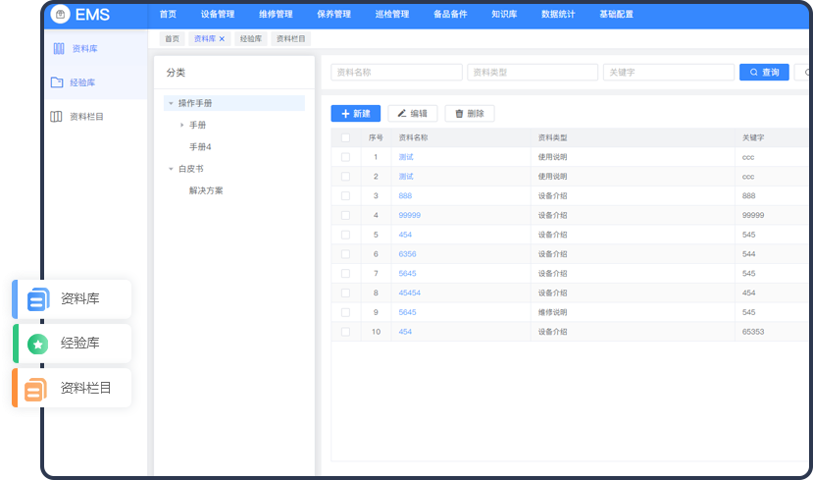Check the checkbox for row 2
Image resolution: width=813 pixels, height=480 pixels.
pos(345,177)
